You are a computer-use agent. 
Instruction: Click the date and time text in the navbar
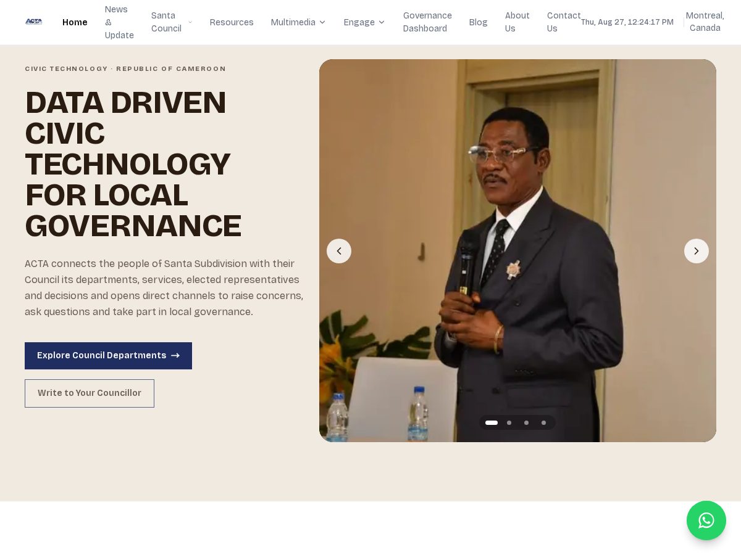pos(627,22)
